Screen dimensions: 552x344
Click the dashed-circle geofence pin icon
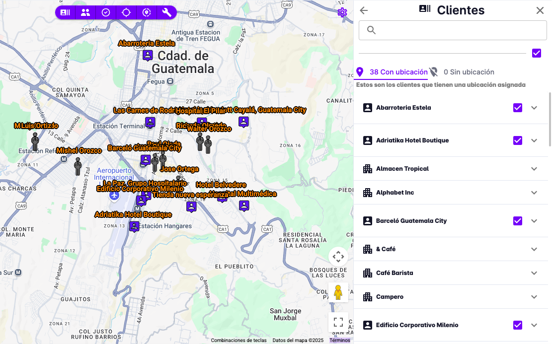click(x=147, y=12)
